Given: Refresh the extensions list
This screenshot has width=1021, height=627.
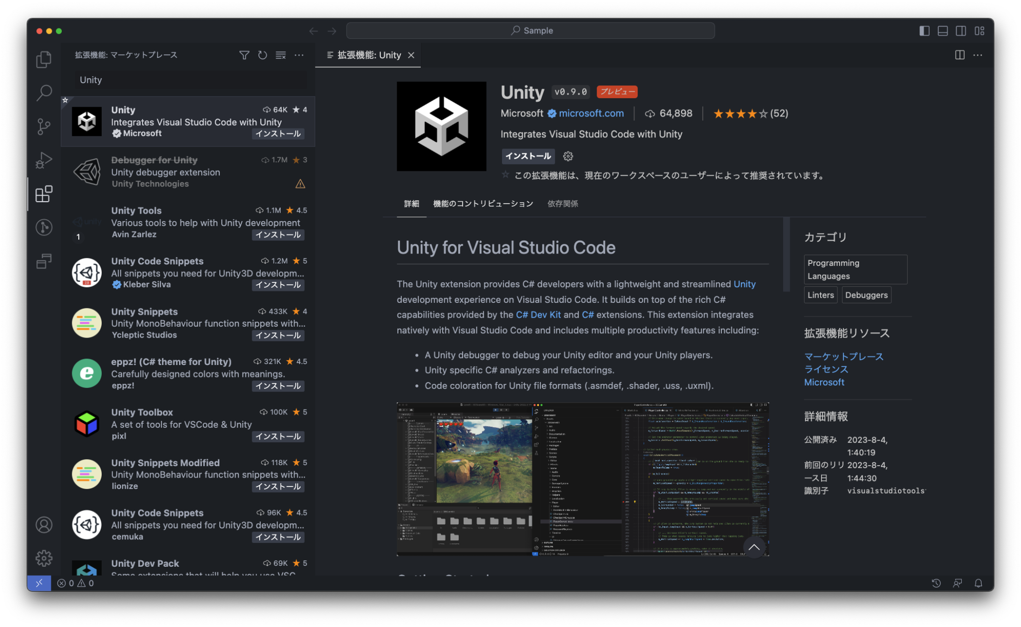Looking at the screenshot, I should [x=262, y=55].
